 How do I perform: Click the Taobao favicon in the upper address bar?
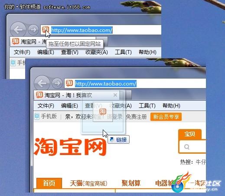click(x=46, y=29)
